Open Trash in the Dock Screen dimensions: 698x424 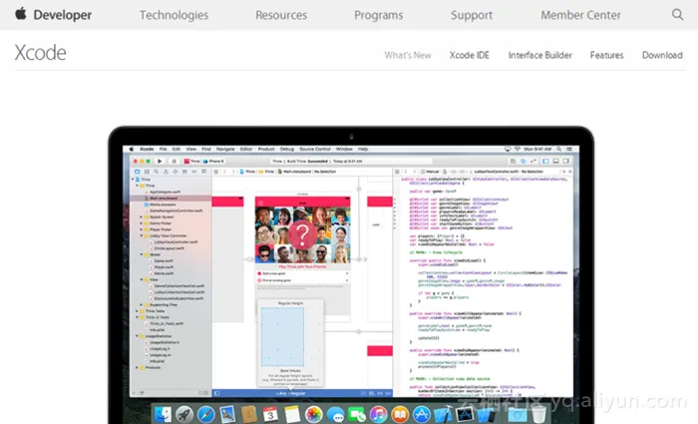(x=538, y=414)
